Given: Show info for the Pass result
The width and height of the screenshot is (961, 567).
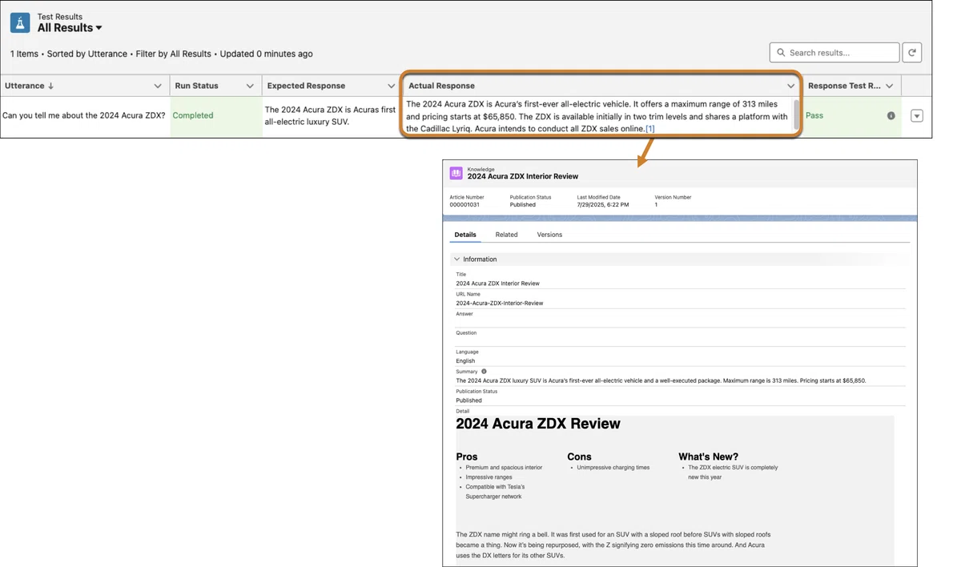Looking at the screenshot, I should [x=891, y=116].
